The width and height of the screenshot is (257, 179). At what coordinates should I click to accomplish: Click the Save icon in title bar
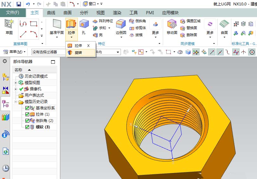[19, 4]
